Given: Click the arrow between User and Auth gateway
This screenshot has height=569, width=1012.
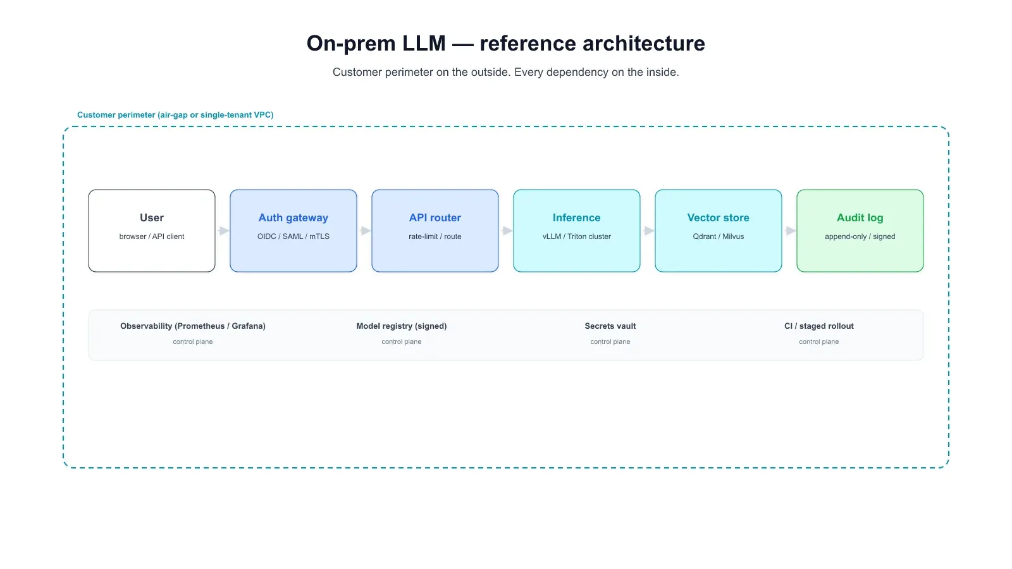Looking at the screenshot, I should pos(223,231).
